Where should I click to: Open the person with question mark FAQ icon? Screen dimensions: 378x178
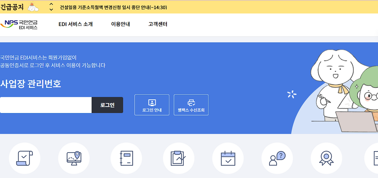point(277,158)
